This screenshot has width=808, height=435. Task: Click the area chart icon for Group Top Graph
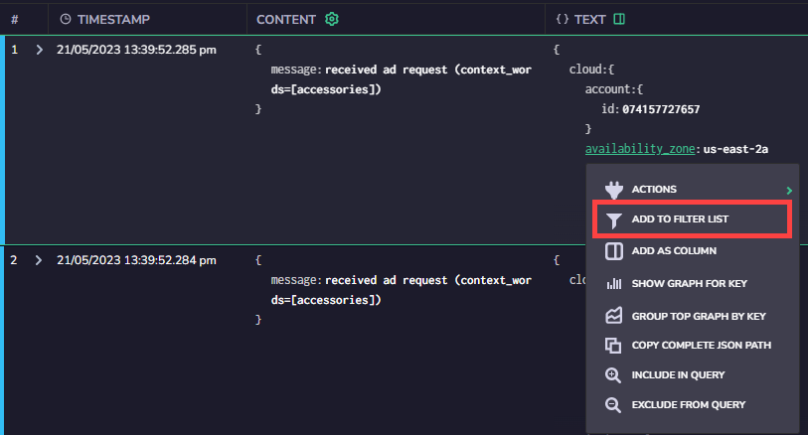click(614, 316)
